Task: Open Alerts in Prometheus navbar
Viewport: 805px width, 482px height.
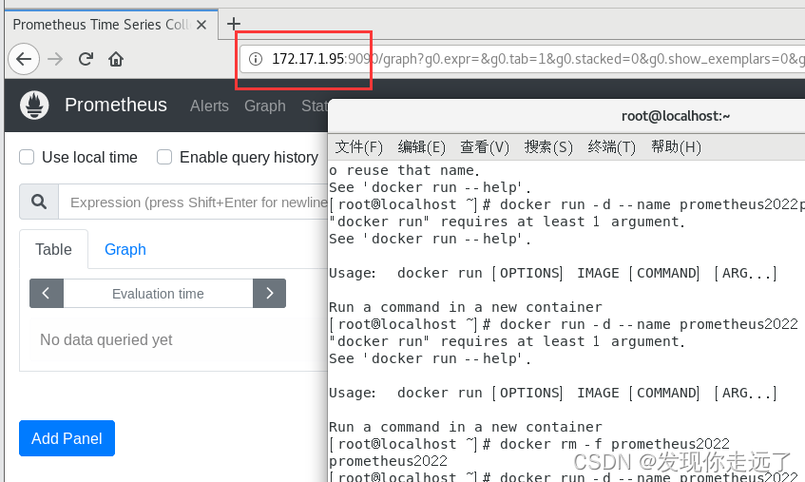Action: pos(209,106)
